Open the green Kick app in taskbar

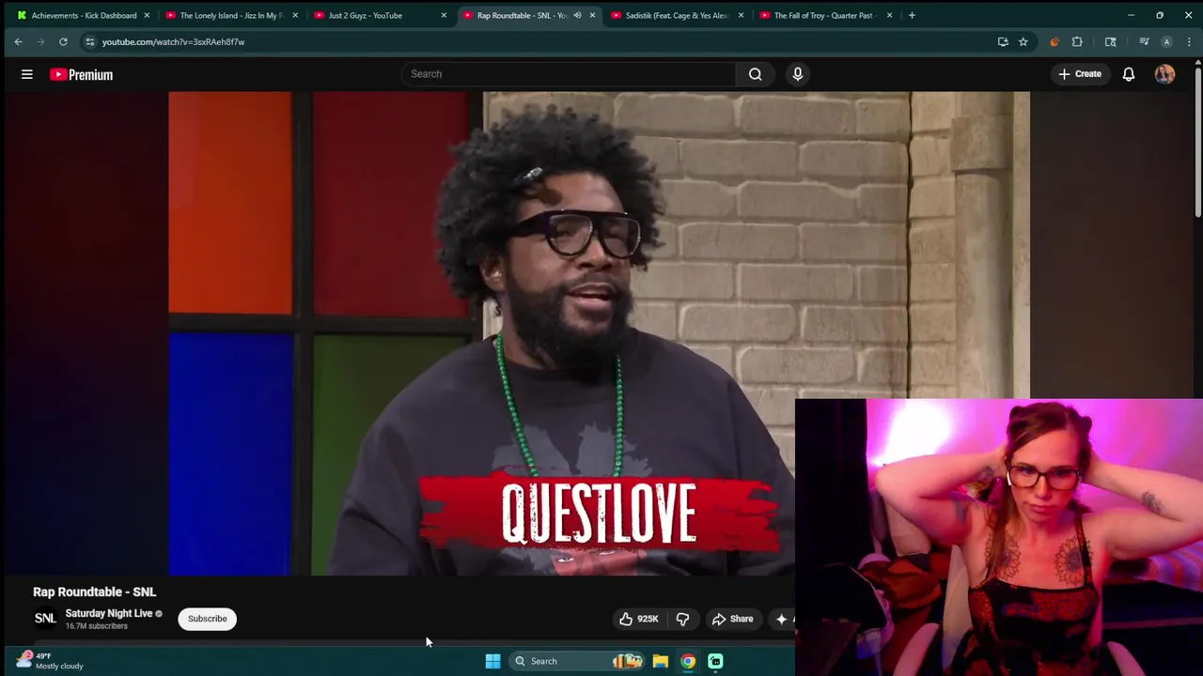[715, 661]
